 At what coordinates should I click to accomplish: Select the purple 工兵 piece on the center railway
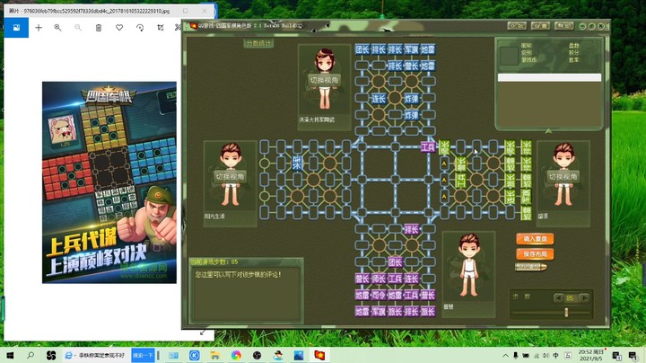tap(428, 147)
